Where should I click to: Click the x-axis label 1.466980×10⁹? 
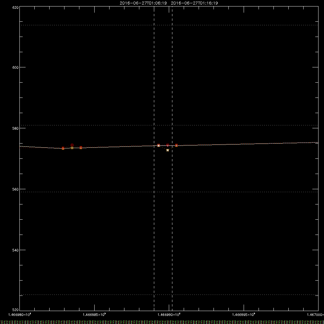(x=20, y=315)
